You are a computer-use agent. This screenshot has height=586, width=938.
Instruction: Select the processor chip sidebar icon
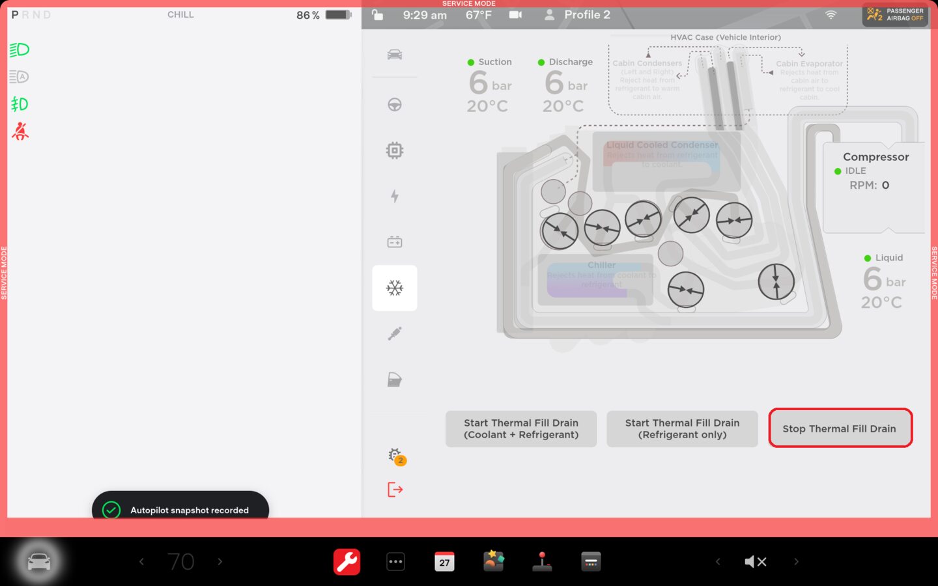pyautogui.click(x=394, y=150)
